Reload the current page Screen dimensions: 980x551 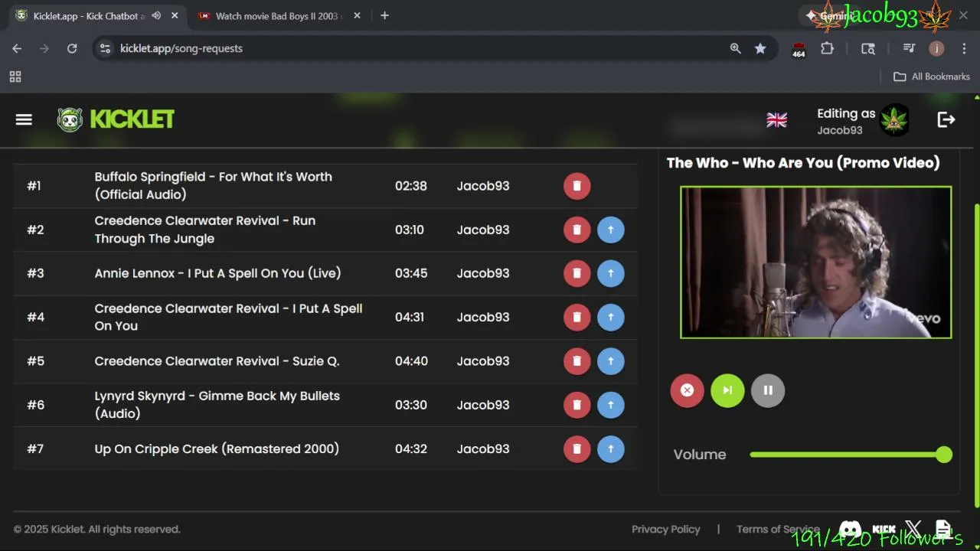(x=72, y=48)
